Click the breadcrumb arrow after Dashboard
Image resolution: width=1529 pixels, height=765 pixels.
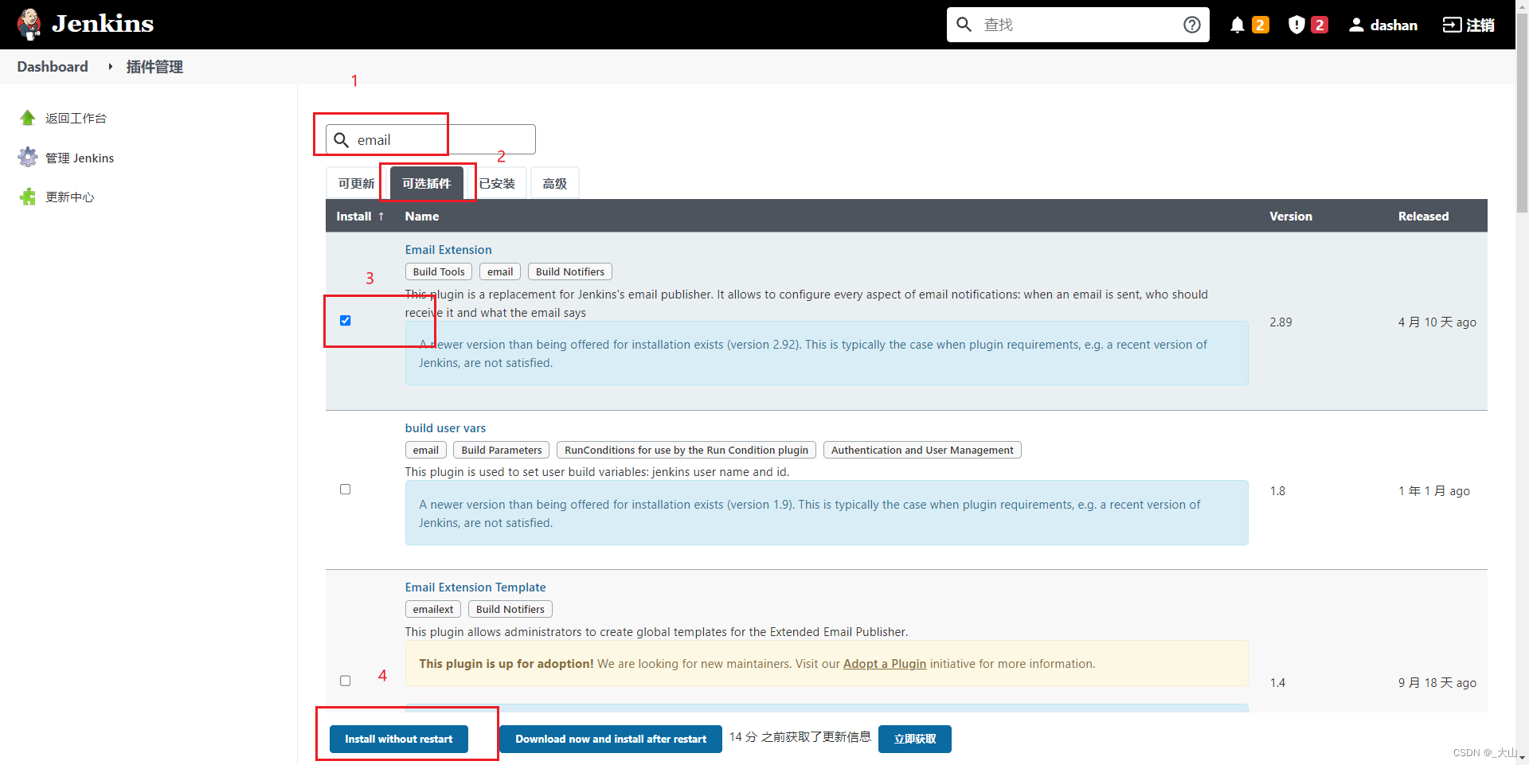click(x=110, y=67)
